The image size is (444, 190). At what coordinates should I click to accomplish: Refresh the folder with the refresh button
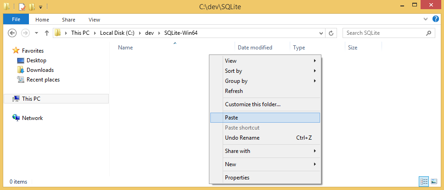[331, 33]
